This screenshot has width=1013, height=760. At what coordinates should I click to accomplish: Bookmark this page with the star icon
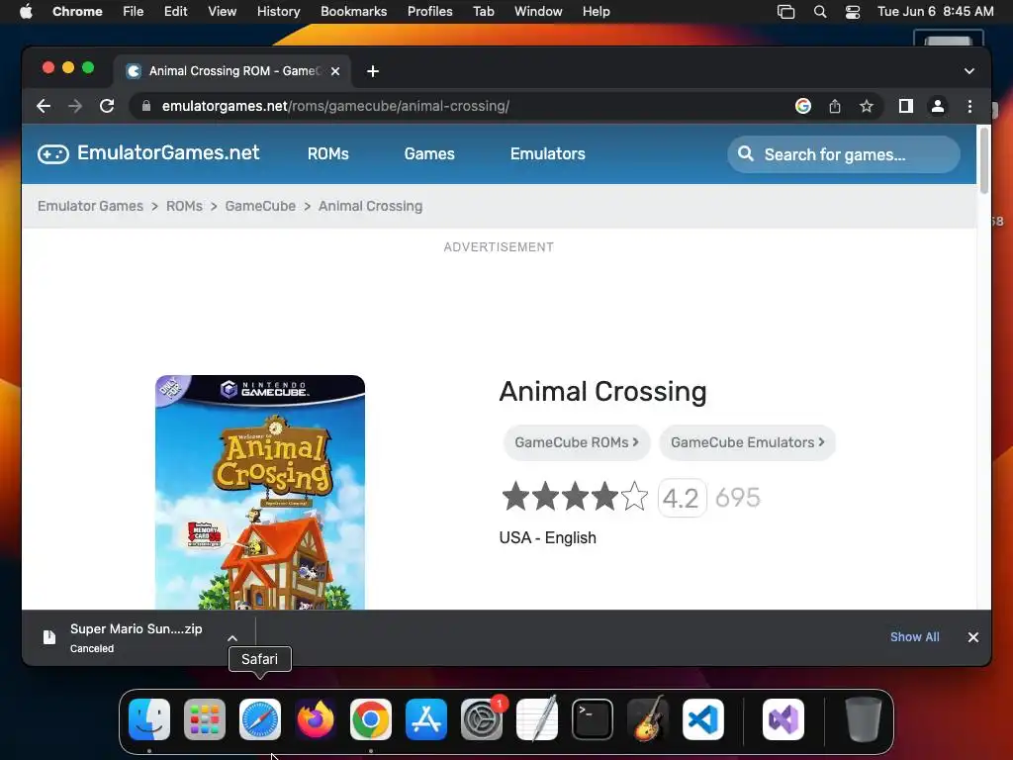tap(867, 106)
